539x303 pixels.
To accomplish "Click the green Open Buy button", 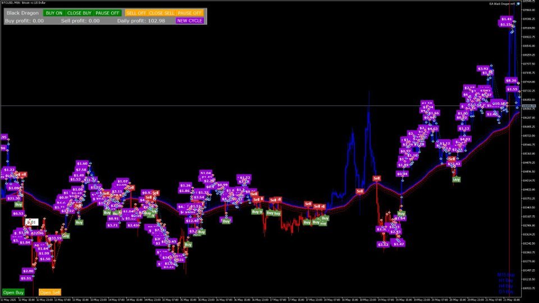I will (x=13, y=292).
